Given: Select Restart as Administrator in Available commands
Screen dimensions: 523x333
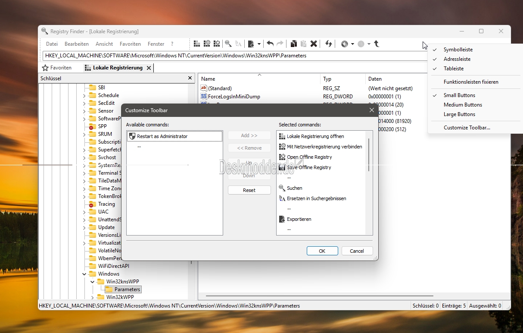Looking at the screenshot, I should click(x=162, y=136).
